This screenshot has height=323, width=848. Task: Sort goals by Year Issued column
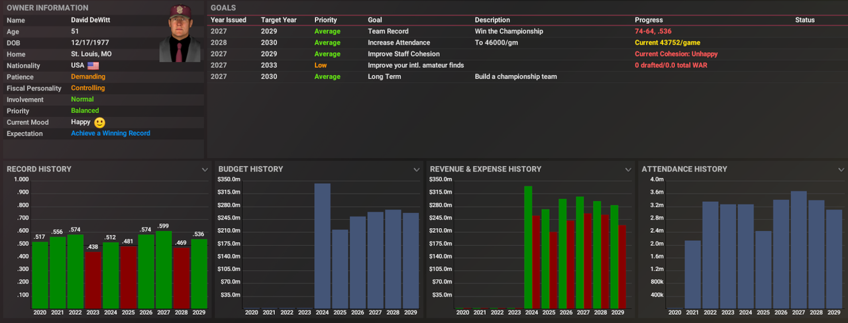(x=229, y=20)
